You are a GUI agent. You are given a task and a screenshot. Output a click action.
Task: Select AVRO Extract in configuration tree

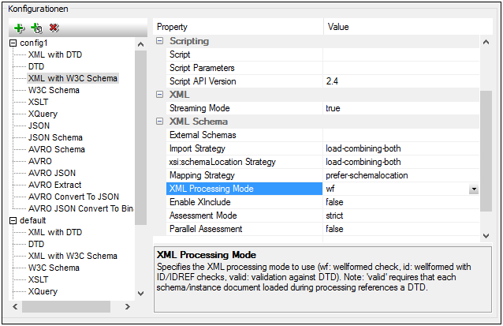pos(54,185)
